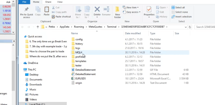Open Desktop in navigation pane
Screen dimensions: 215x105
tap(32, 75)
